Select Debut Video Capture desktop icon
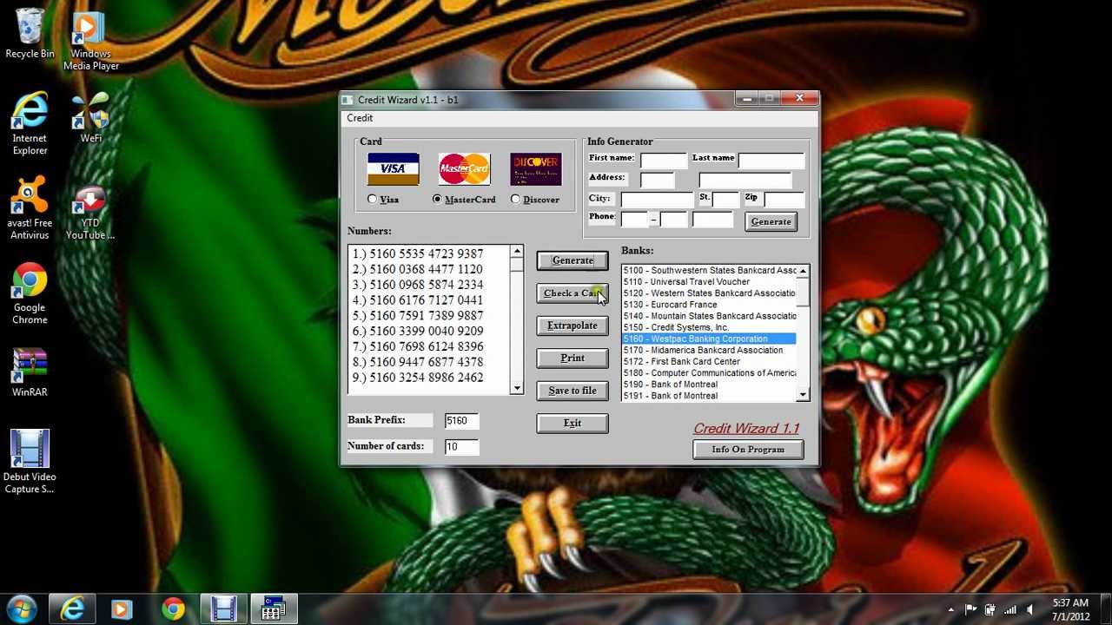This screenshot has height=625, width=1112. point(30,462)
